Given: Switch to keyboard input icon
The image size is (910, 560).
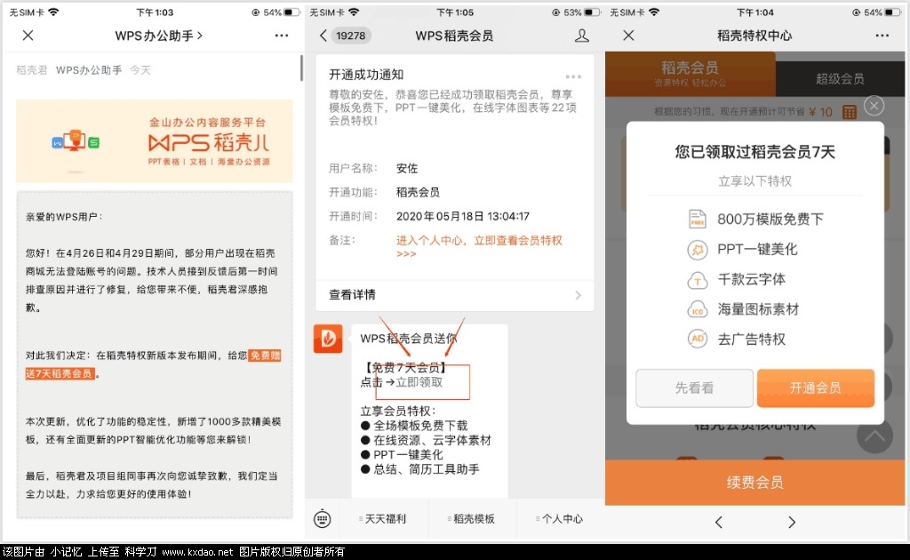Looking at the screenshot, I should click(x=322, y=518).
